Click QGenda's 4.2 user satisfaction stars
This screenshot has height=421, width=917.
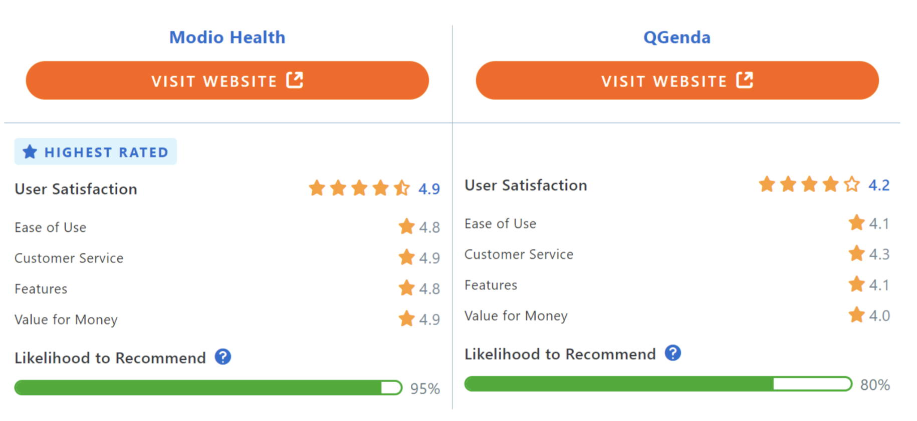[809, 184]
